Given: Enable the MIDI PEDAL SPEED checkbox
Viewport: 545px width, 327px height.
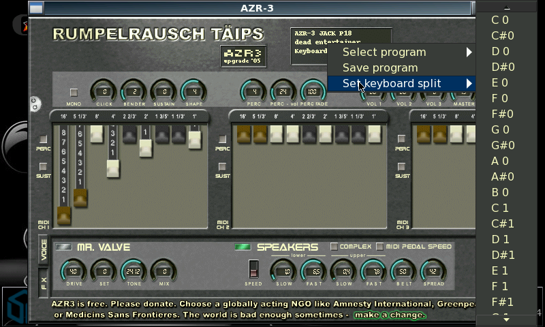Looking at the screenshot, I should click(380, 247).
